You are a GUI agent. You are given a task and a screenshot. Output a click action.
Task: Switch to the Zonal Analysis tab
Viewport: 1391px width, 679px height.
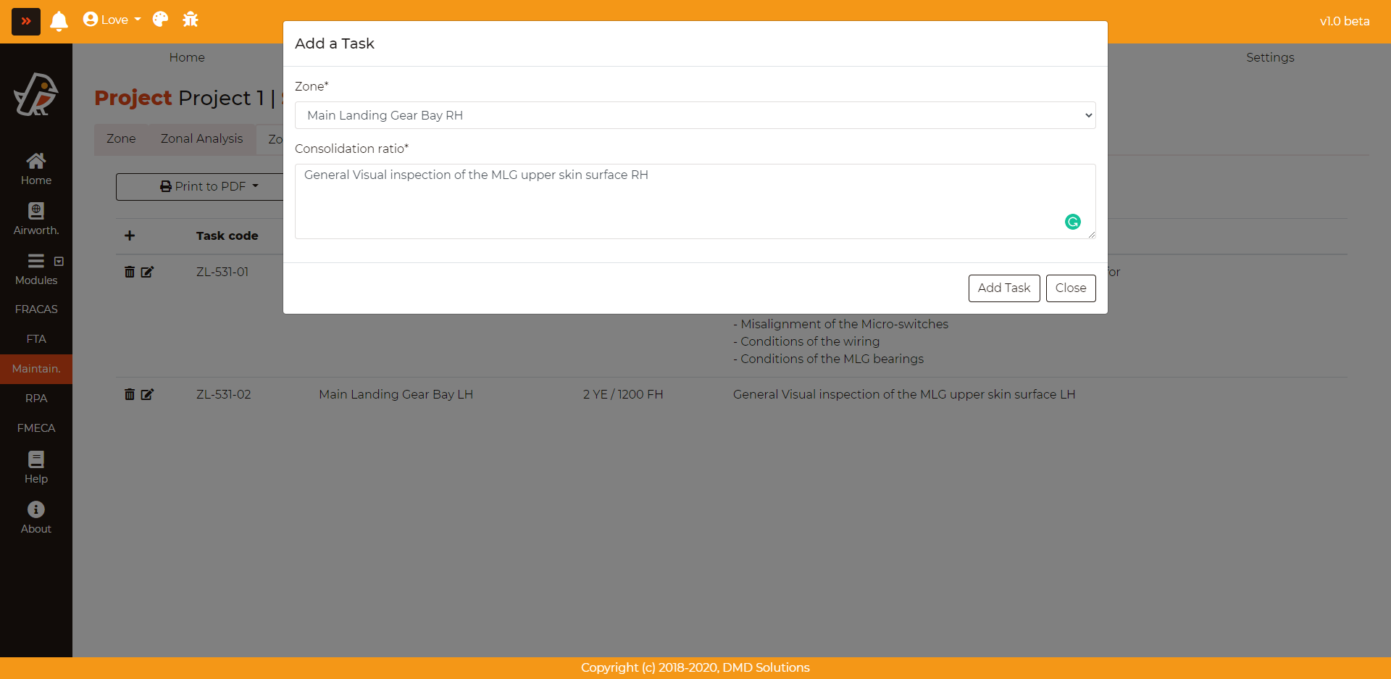click(x=201, y=138)
